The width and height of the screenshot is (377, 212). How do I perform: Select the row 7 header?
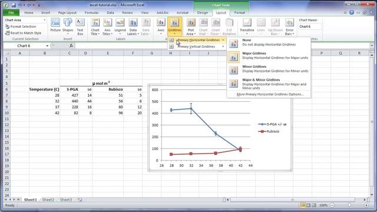tap(6, 95)
